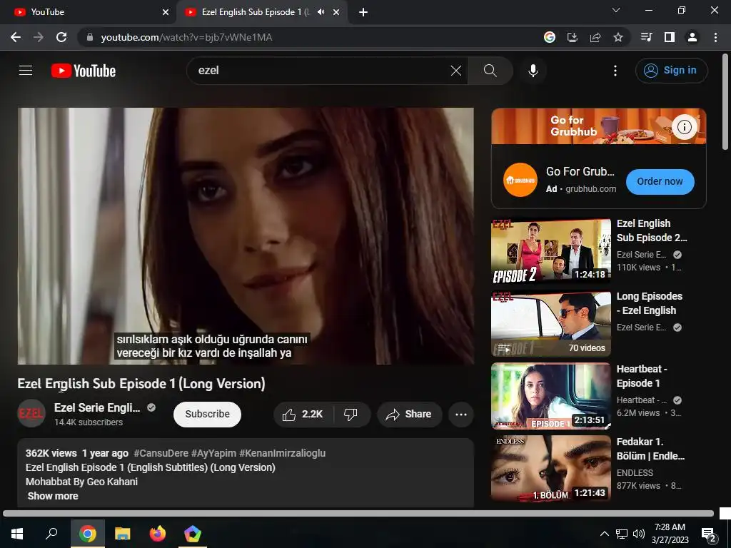Click the '362K views' text
731x548 pixels.
tap(51, 453)
